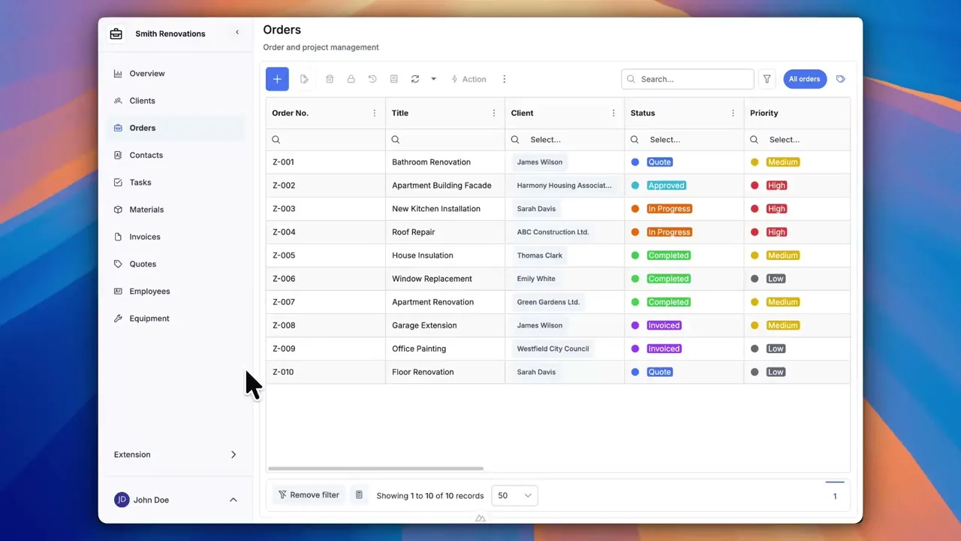Viewport: 961px width, 541px height.
Task: Lock the selected record via the padlock icon
Action: click(x=351, y=79)
